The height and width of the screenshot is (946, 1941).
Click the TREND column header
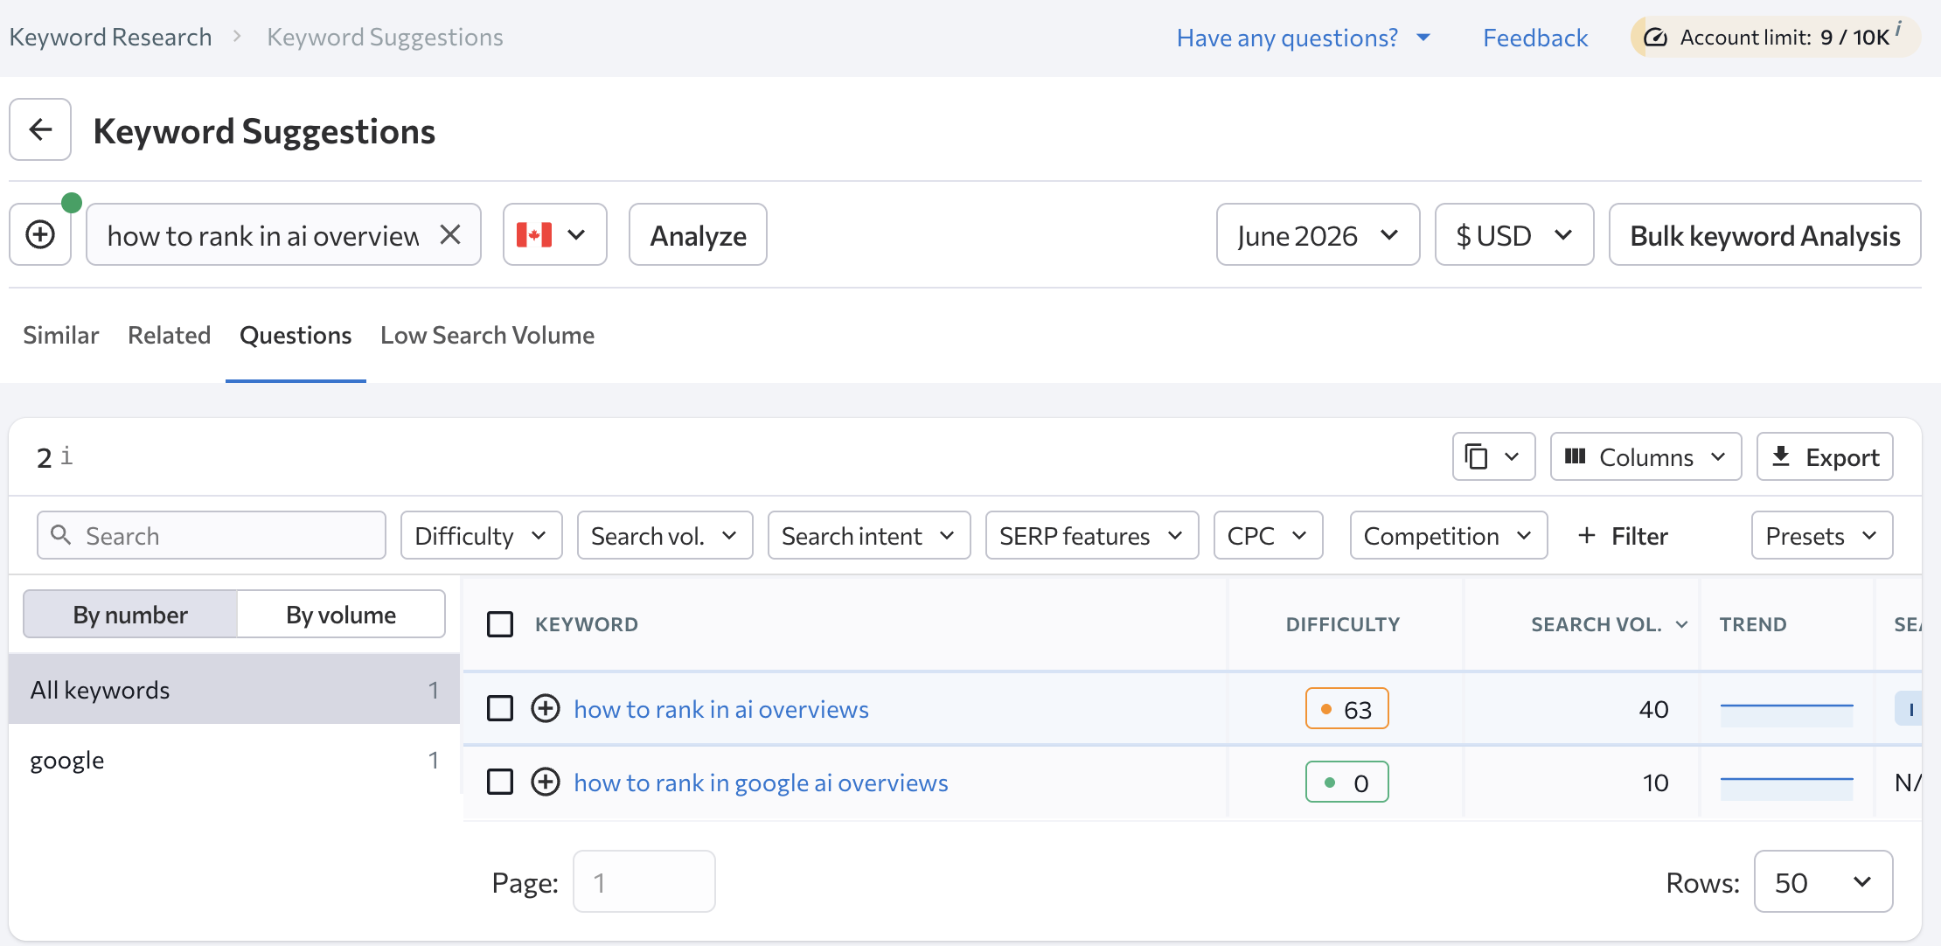1753,624
